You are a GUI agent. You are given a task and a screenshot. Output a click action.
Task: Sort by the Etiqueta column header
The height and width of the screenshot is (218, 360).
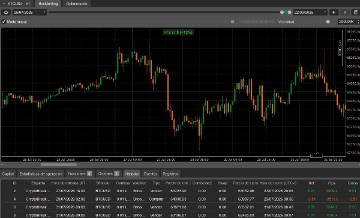(x=38, y=183)
